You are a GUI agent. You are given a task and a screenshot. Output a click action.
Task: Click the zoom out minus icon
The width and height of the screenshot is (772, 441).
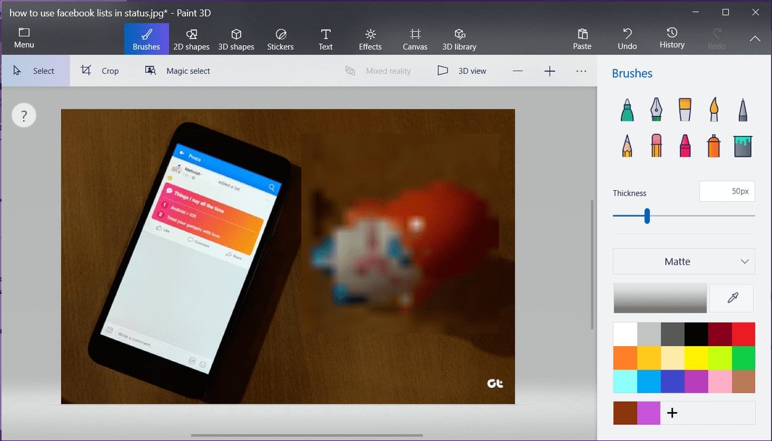(x=518, y=71)
